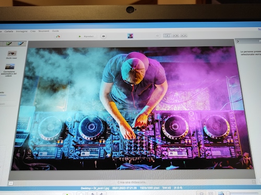Open the Cartelle menu
The width and height of the screenshot is (261, 195).
tap(9, 31)
